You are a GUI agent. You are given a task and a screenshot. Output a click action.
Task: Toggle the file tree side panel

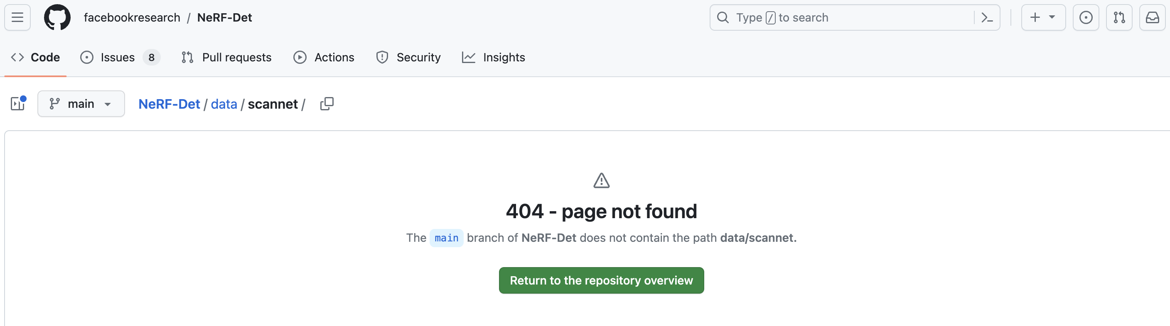pos(18,103)
